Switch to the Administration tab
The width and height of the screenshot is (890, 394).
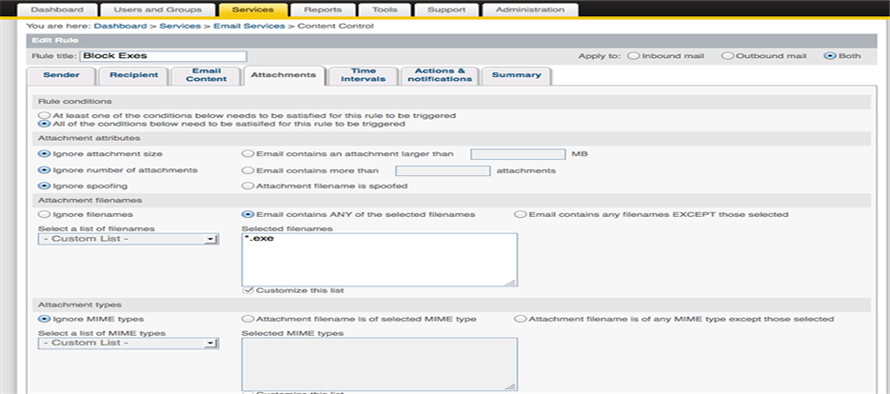pos(527,10)
